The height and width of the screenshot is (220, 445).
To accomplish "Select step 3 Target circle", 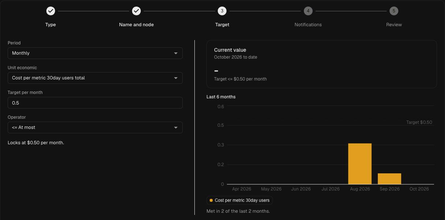I will pyautogui.click(x=222, y=11).
